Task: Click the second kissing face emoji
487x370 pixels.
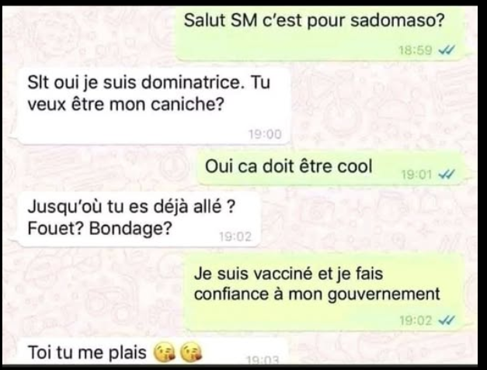Action: click(x=191, y=353)
